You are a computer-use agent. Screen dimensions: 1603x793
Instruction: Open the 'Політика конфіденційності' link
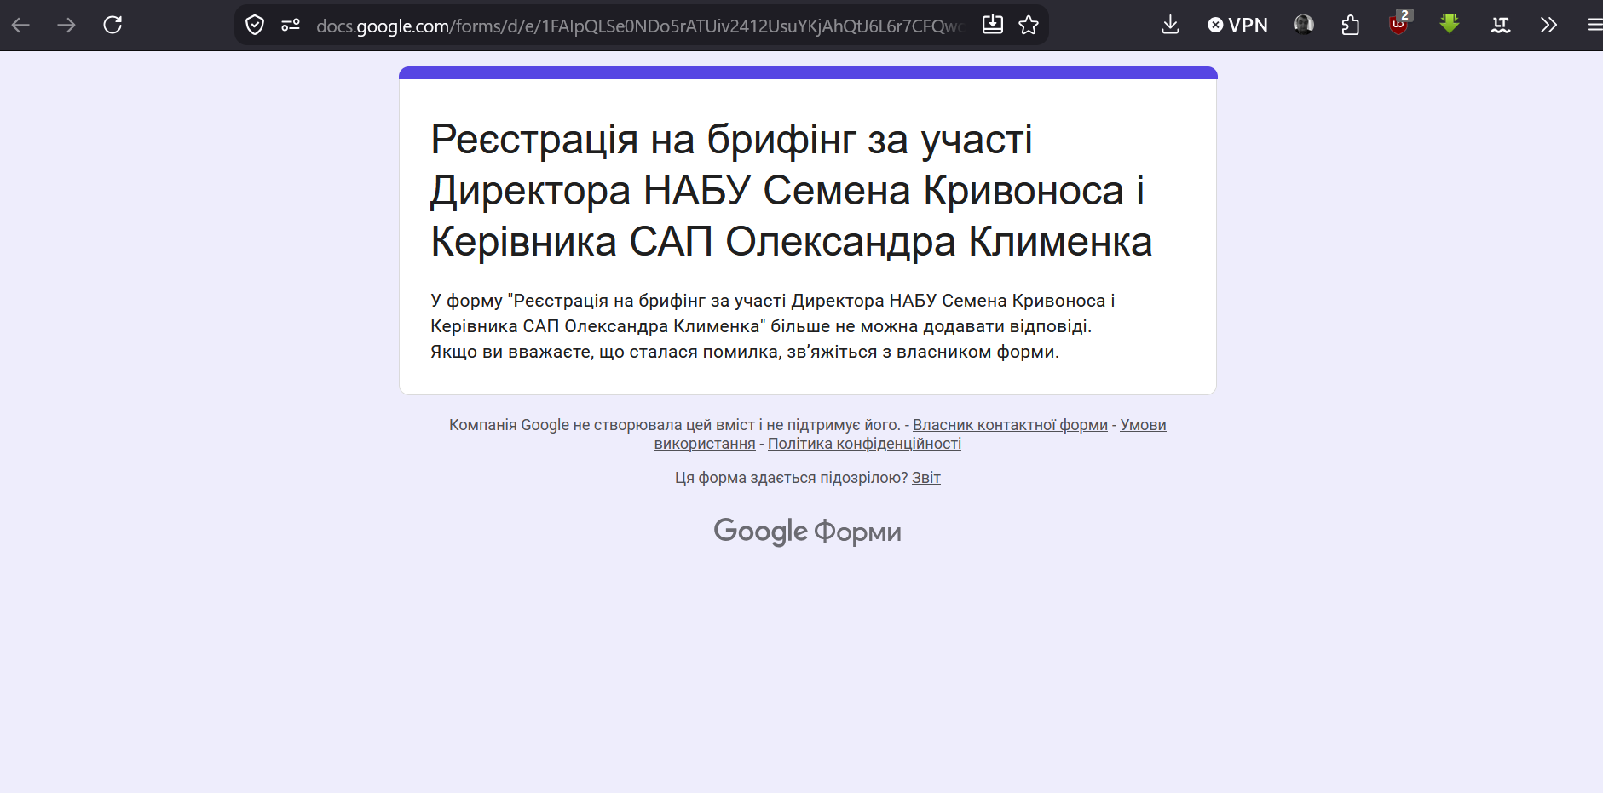pyautogui.click(x=864, y=444)
